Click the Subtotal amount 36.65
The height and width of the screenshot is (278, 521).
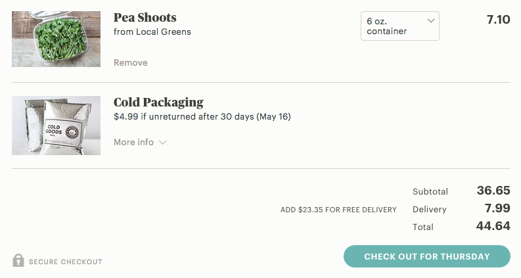click(x=493, y=191)
